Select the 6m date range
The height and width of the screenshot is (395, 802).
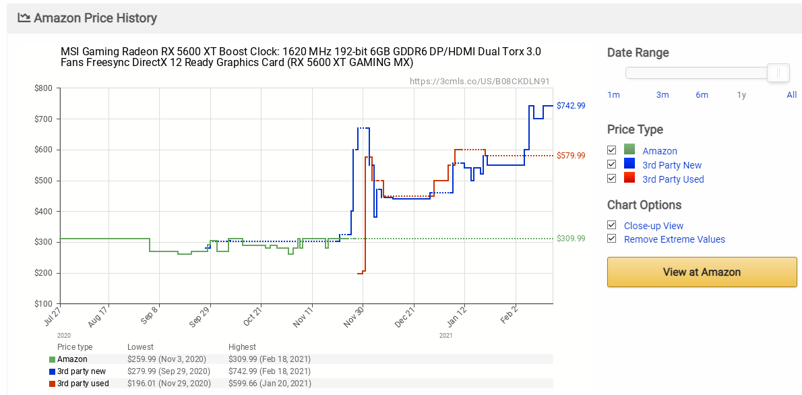coord(702,94)
